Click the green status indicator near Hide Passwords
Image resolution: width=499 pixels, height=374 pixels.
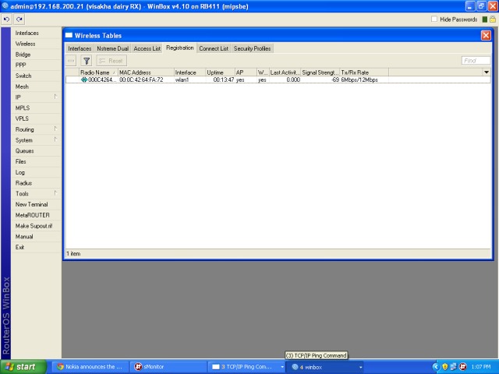pos(485,19)
